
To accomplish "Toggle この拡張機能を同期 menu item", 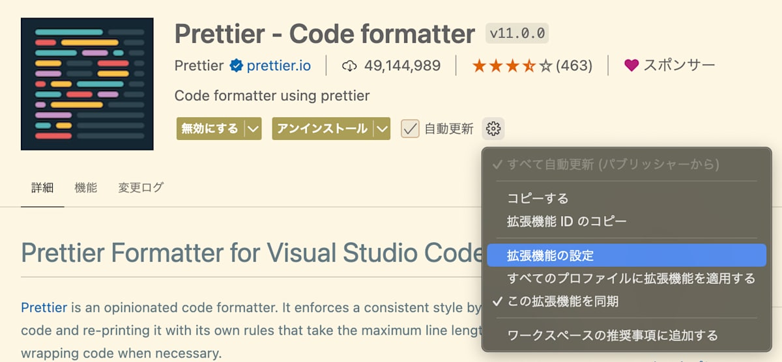I will coord(626,301).
